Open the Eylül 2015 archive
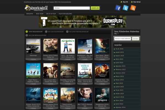This screenshot has width=165, height=110. (x=119, y=63)
